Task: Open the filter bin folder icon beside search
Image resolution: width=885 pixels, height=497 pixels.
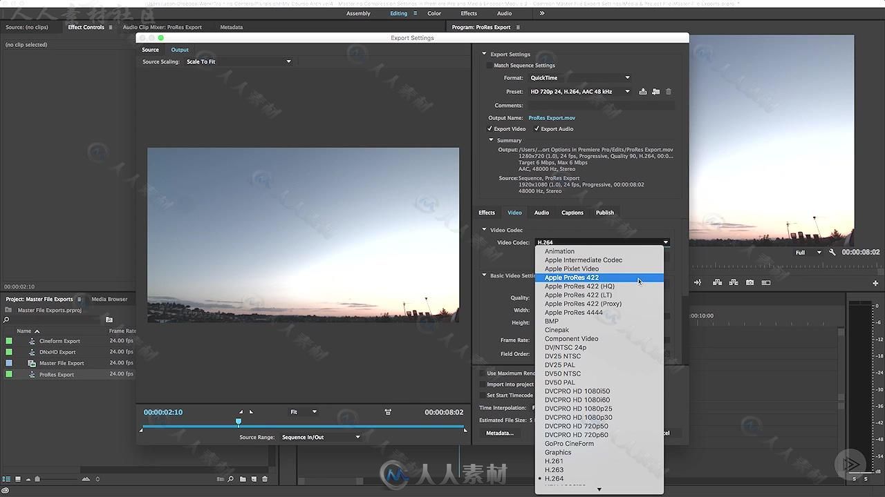Action: point(109,320)
